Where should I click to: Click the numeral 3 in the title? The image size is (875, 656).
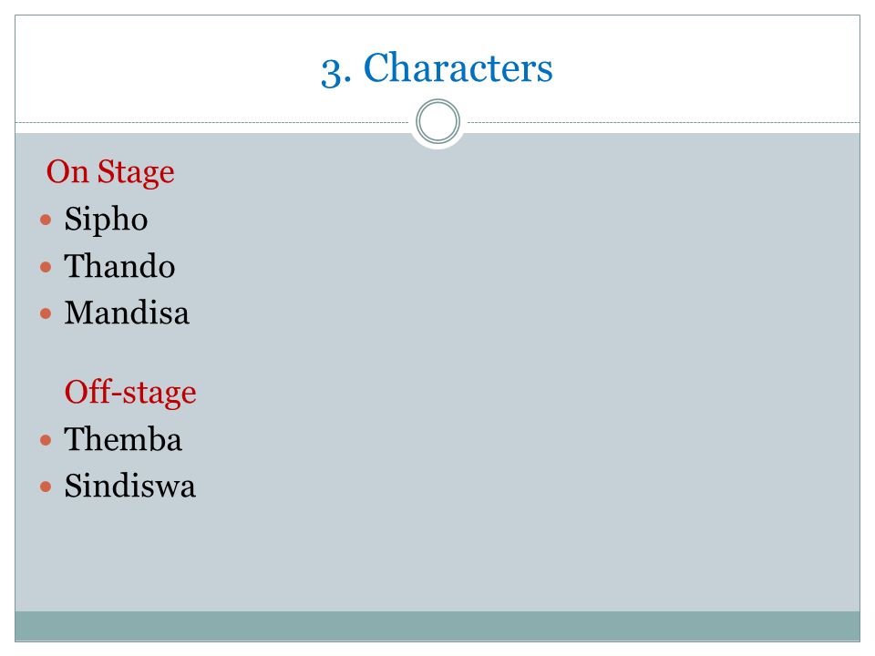pos(332,73)
